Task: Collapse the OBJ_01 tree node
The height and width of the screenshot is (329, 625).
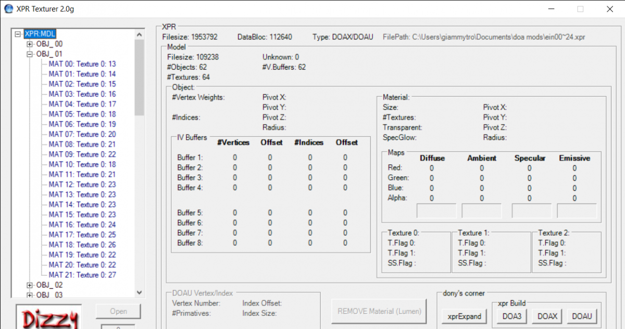Action: click(x=30, y=54)
